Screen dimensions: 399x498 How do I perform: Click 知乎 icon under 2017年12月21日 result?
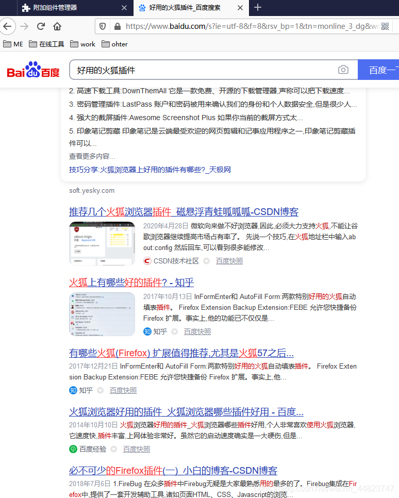(73, 390)
